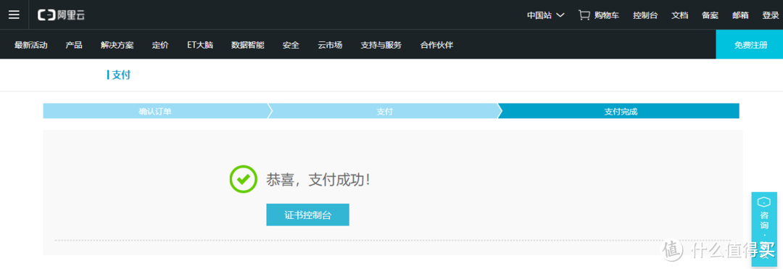Click the 证书控制台 button

tap(307, 215)
